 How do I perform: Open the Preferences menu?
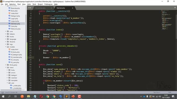[x=48, y=4]
